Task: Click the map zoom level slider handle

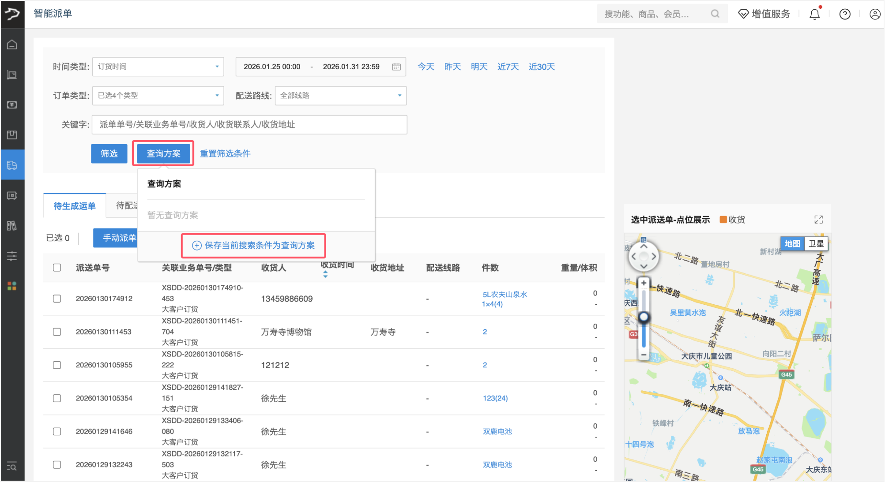Action: (x=644, y=317)
